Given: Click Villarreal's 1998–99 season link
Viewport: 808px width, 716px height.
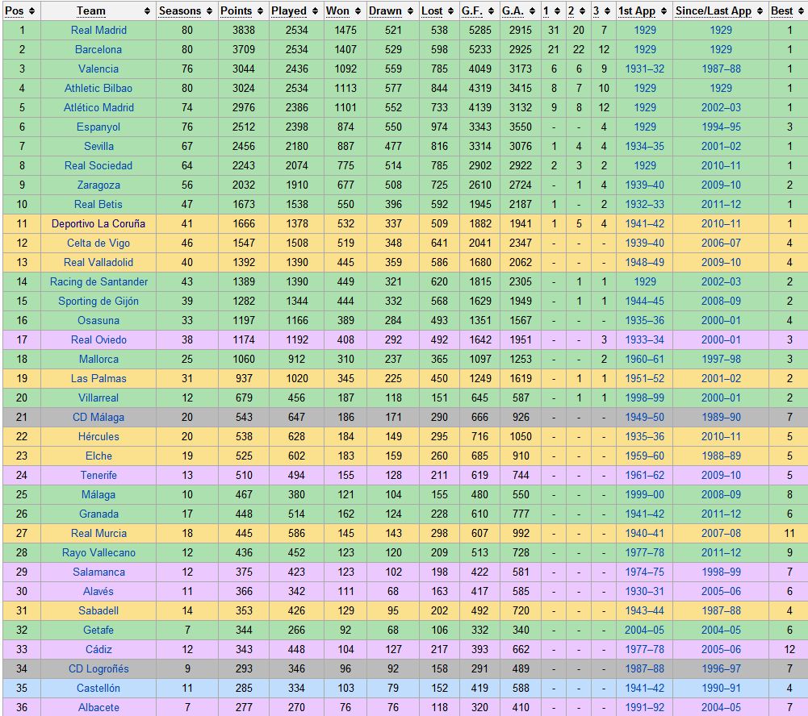Looking at the screenshot, I should coord(644,398).
